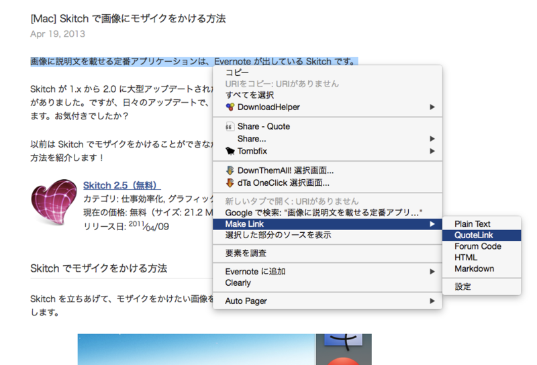Click the Skitch pink heart app icon
Screen dimensions: 537x365
pos(54,202)
